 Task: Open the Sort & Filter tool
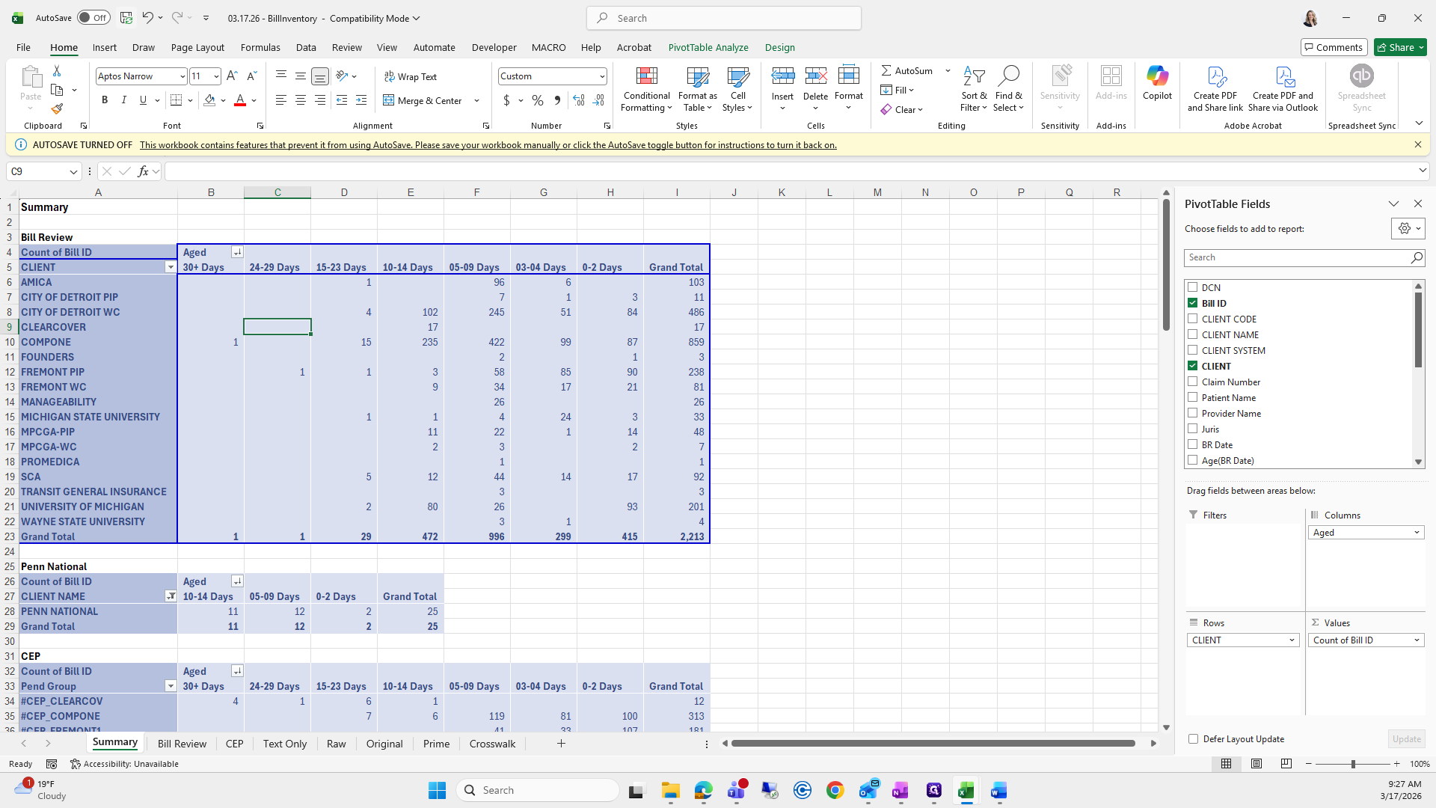click(x=973, y=90)
